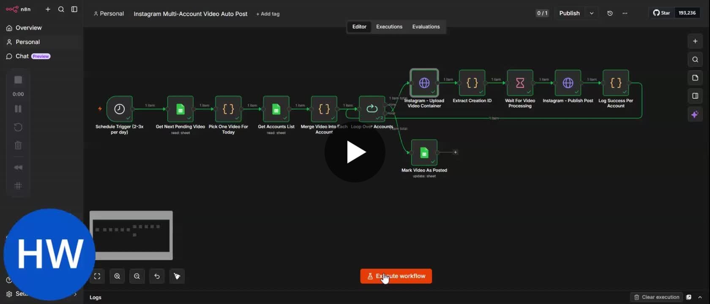Viewport: 710px width, 304px height.
Task: Click the HW avatar bubble
Action: pyautogui.click(x=49, y=255)
